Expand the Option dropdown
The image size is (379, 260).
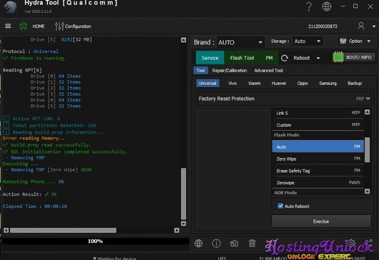pos(355,42)
